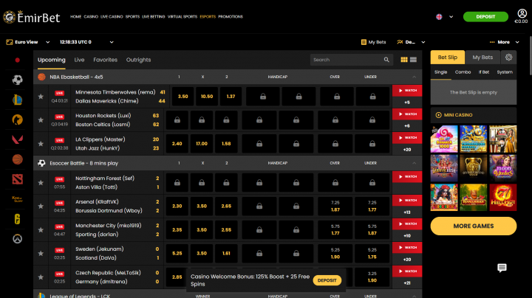Open the odds format De... dropdown
Screen dimensions: 532x298
click(411, 42)
